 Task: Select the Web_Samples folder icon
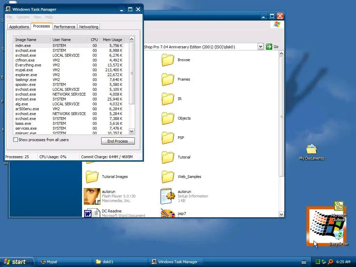168,177
